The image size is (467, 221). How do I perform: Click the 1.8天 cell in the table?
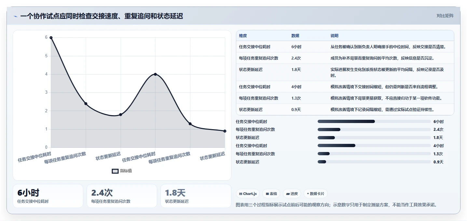coord(296,70)
